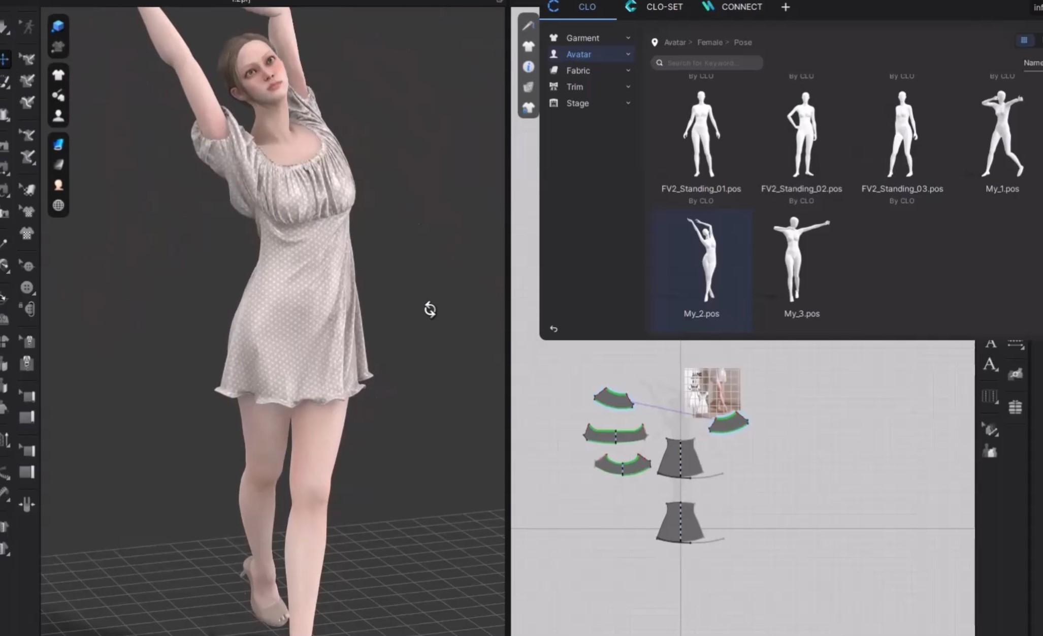The image size is (1043, 636).
Task: Click the blue info icon in vertical toolbar
Action: 528,67
